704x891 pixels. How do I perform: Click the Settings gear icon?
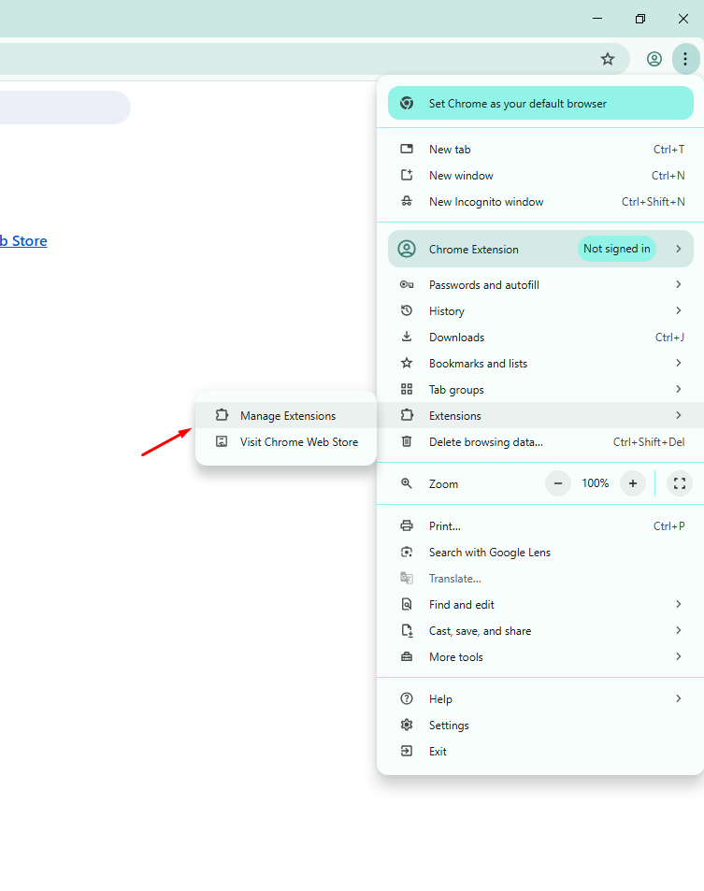click(x=407, y=725)
